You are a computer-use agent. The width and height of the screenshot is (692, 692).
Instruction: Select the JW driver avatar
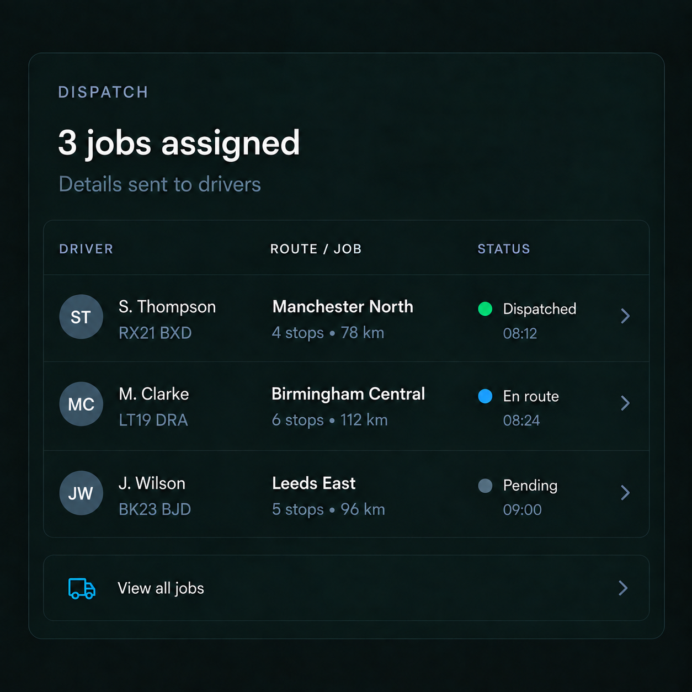point(81,493)
